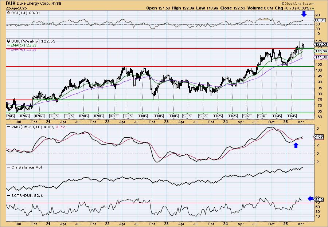Click the up-triangle icon after the Chg value

pyautogui.click(x=313, y=8)
